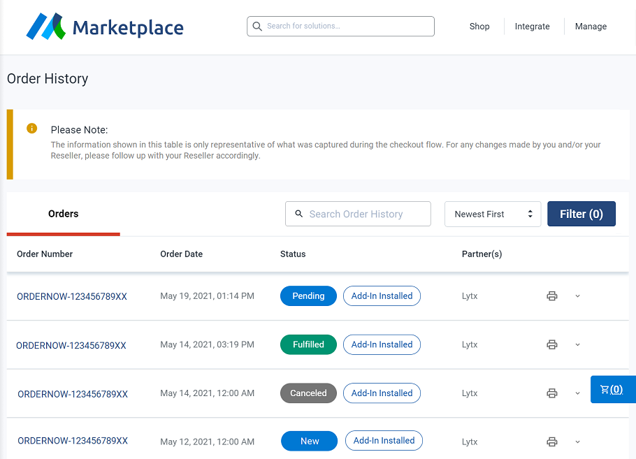The image size is (636, 459).
Task: Expand the Canceled order row chevron
Action: (577, 393)
